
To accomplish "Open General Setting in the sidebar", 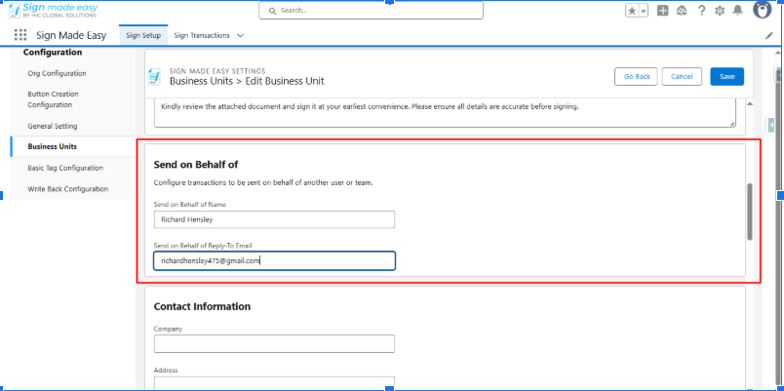I will click(53, 126).
